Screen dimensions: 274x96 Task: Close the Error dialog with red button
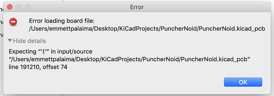[10, 7]
